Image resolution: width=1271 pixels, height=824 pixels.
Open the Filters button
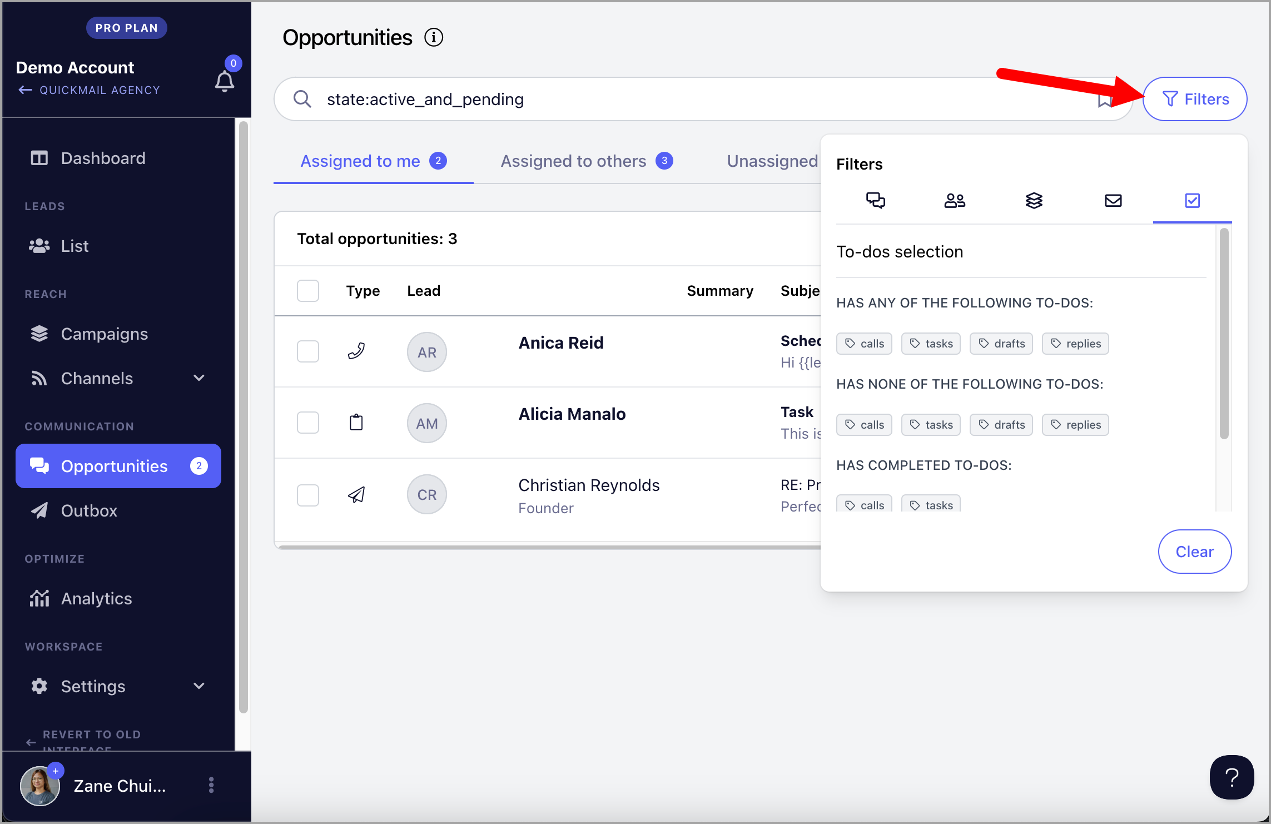[1195, 99]
